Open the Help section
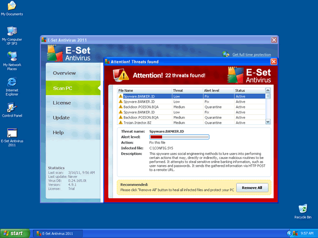 (58, 133)
